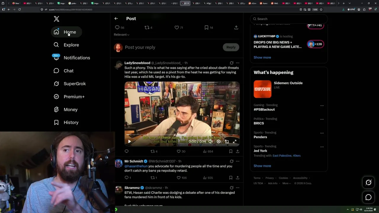
Task: Open Notifications in the sidebar
Action: tap(72, 58)
